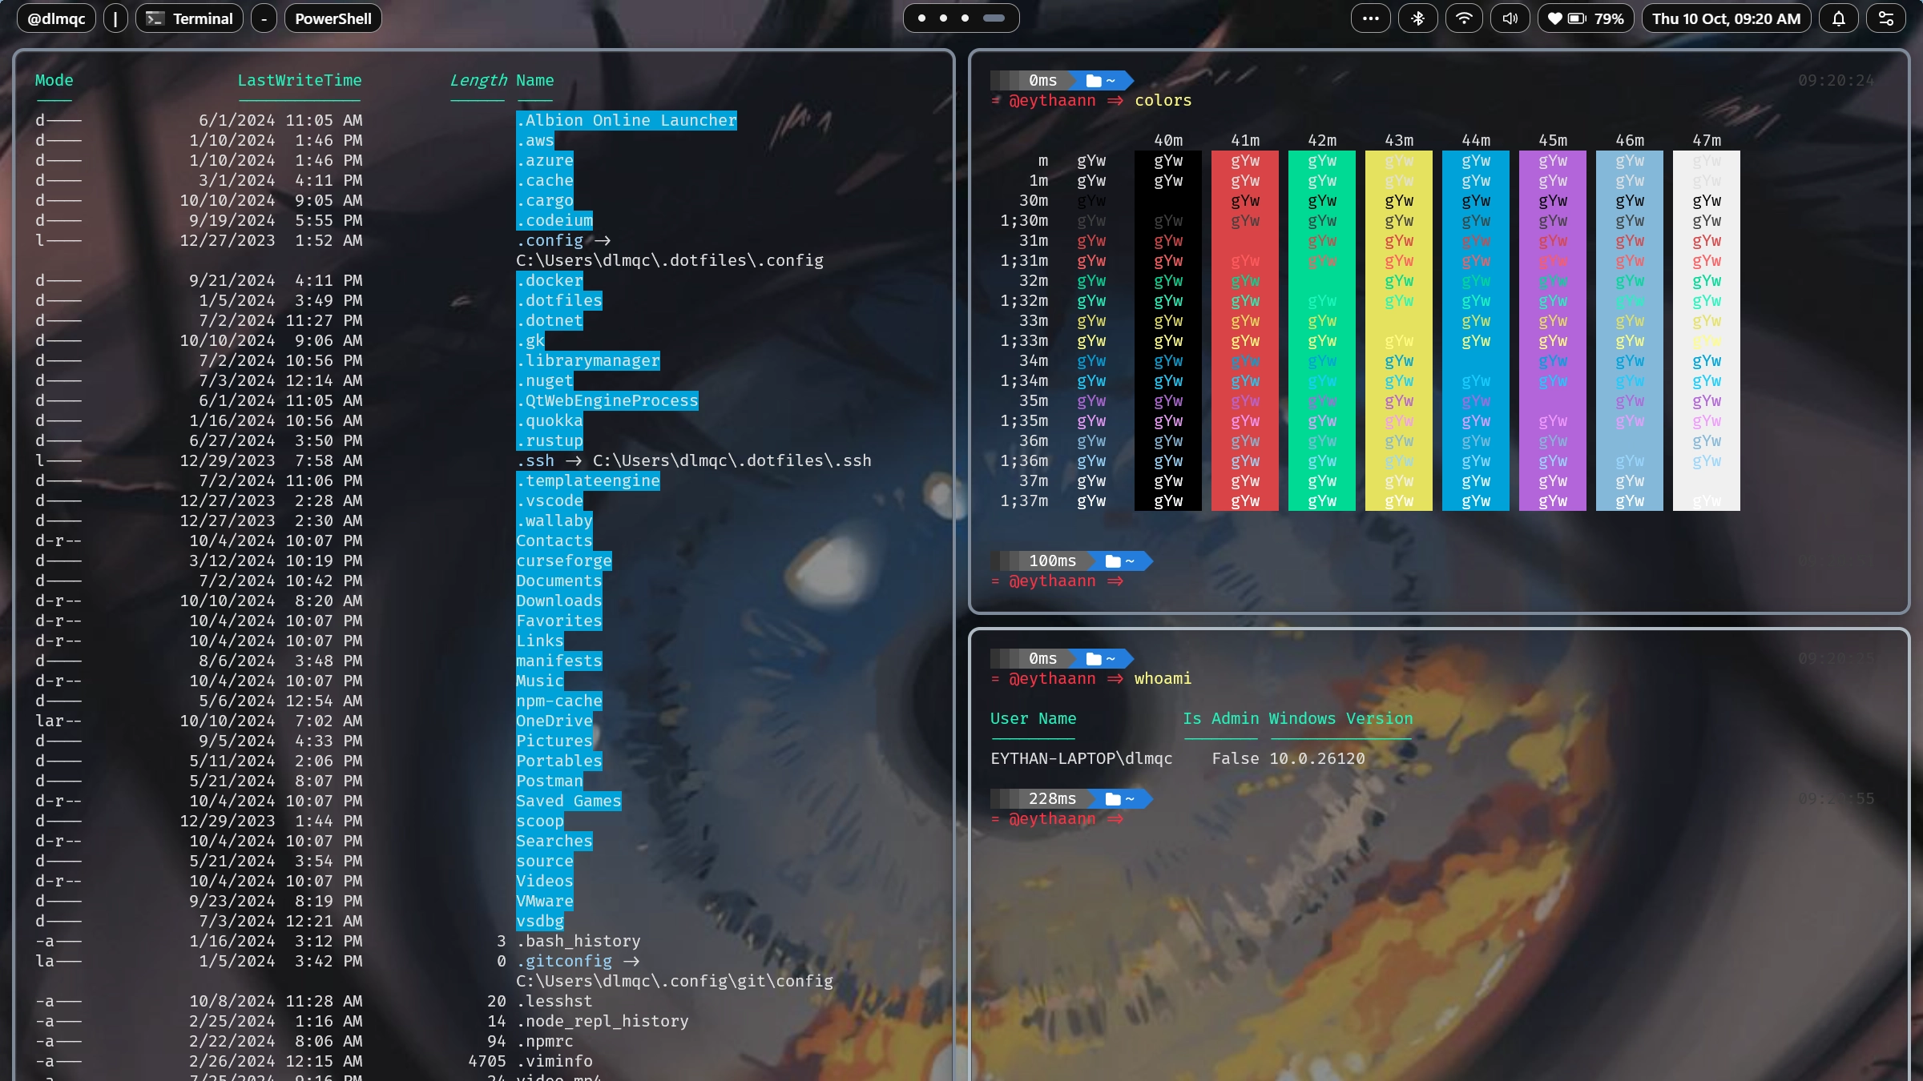The image size is (1923, 1081).
Task: Open the @dlmqc menu at top left
Action: [x=55, y=18]
